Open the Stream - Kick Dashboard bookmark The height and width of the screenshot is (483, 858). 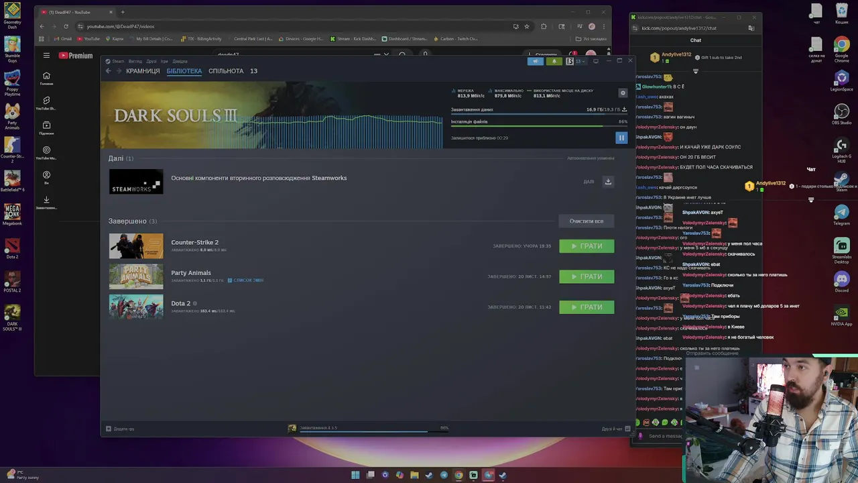353,39
